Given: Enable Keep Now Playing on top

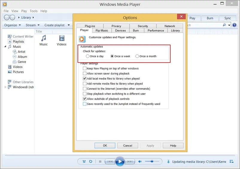Looking at the screenshot, I should [x=84, y=68].
